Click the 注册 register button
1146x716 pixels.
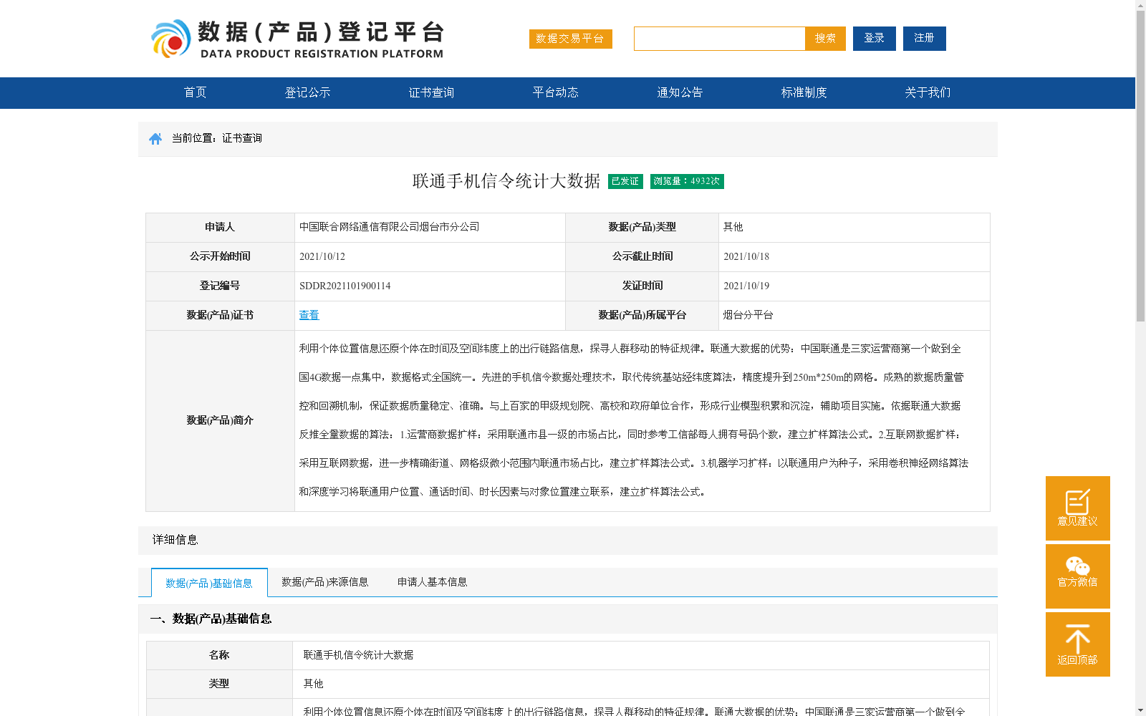pyautogui.click(x=925, y=39)
